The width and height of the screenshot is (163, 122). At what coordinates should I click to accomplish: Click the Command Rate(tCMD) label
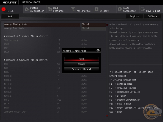15,112
